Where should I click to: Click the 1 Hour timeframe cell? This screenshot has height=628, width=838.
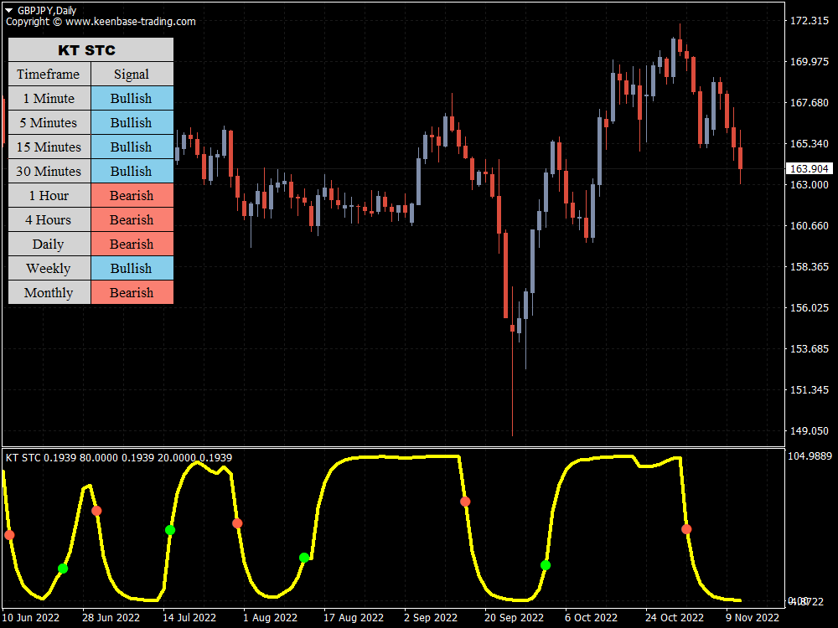(x=49, y=195)
